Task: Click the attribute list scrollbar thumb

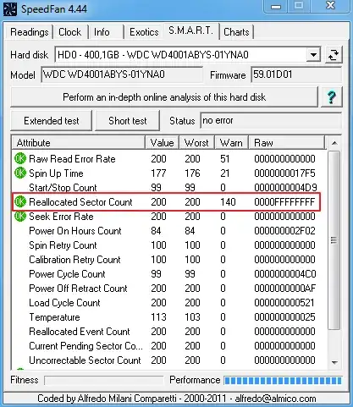Action: tap(334, 240)
